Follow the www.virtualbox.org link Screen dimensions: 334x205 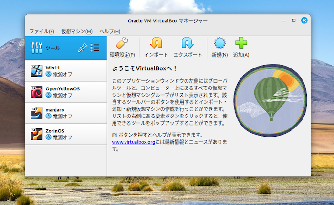[x=133, y=142]
